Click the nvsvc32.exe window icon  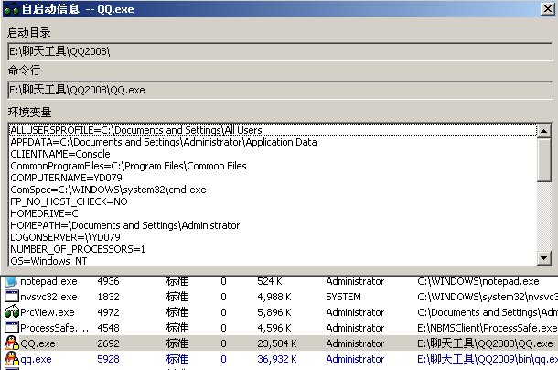tap(11, 297)
